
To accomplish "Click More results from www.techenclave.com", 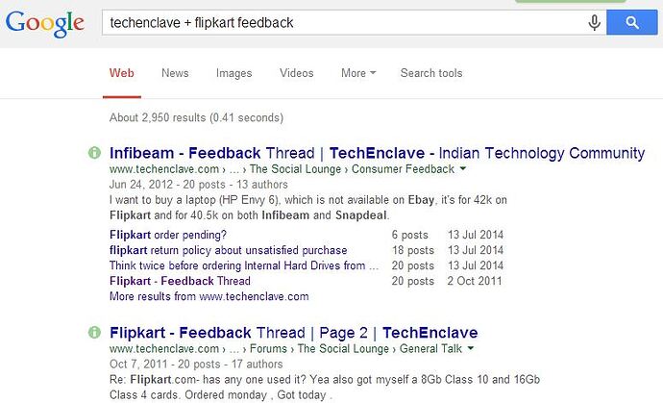I will (x=209, y=296).
